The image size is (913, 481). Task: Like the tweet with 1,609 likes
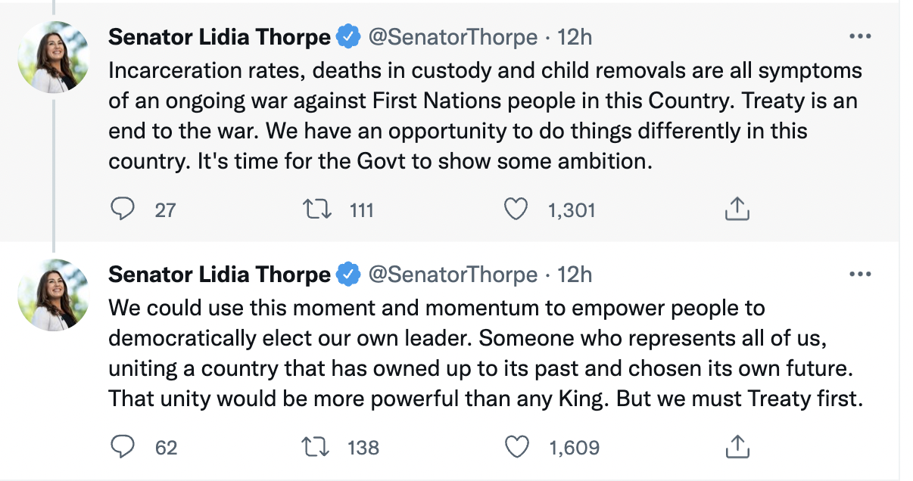coord(516,447)
